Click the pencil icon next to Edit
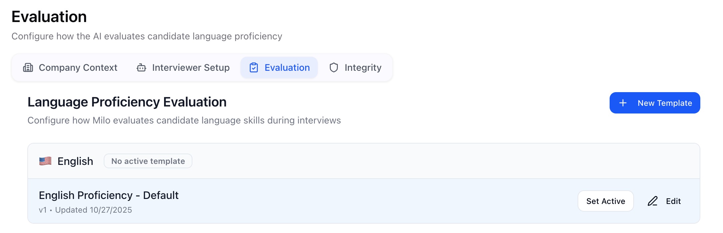Image resolution: width=723 pixels, height=233 pixels. click(x=653, y=201)
